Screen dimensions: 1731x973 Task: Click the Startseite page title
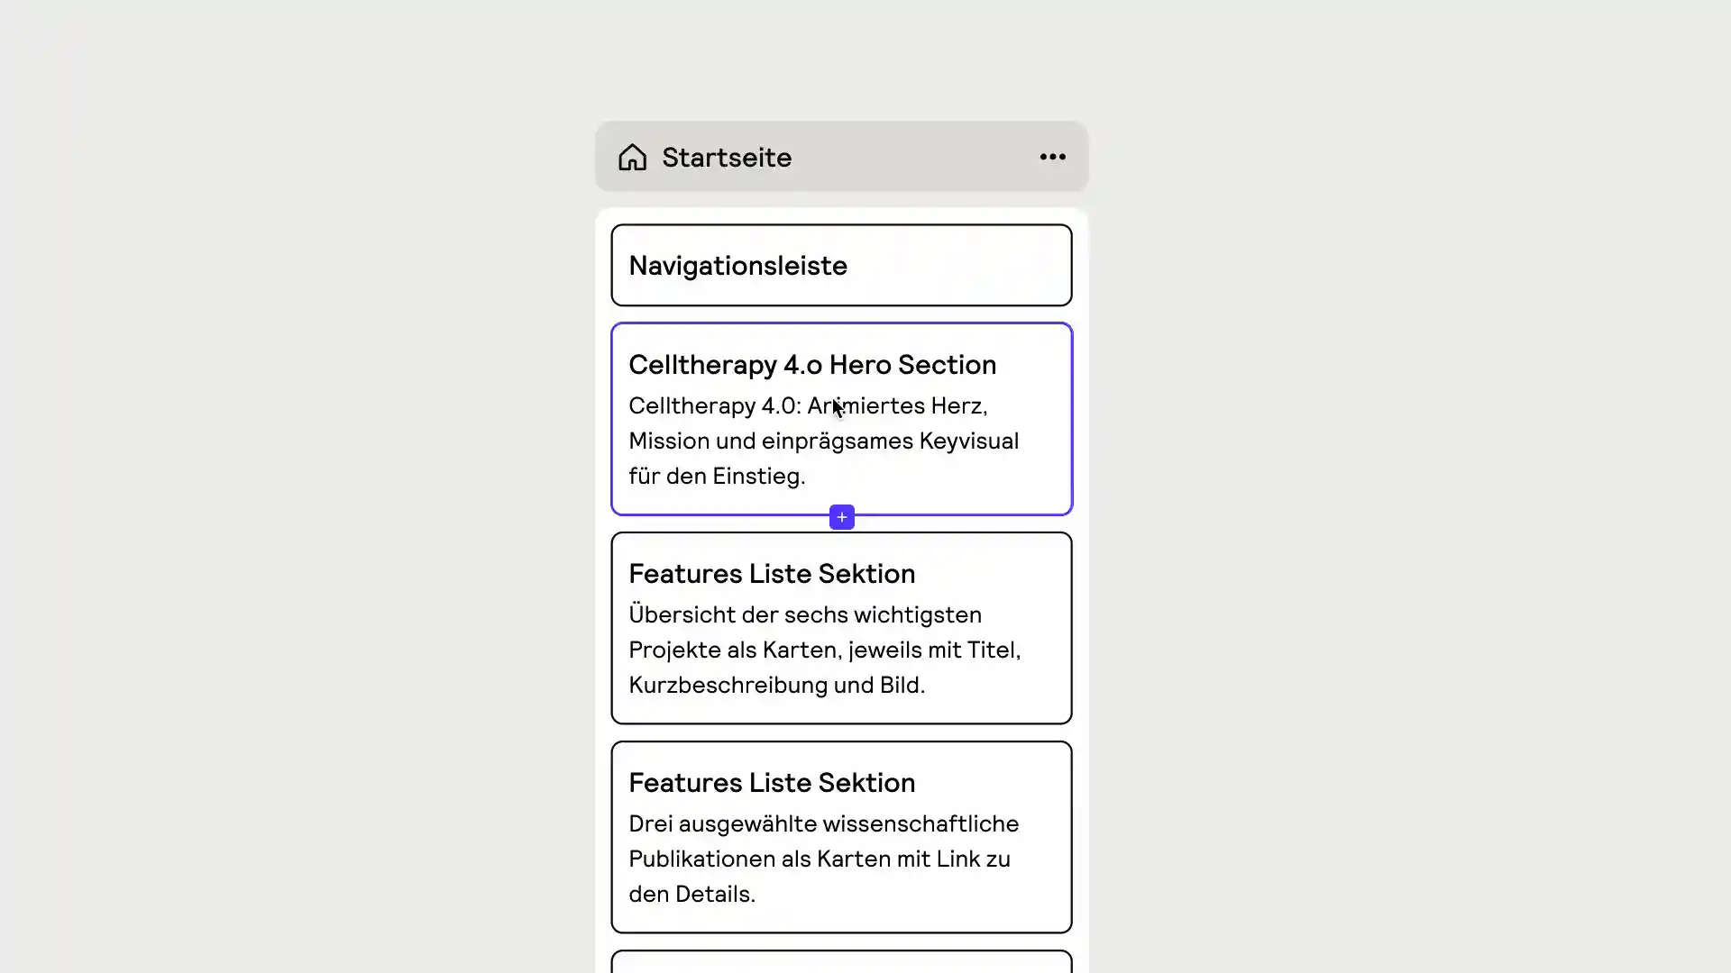tap(727, 157)
